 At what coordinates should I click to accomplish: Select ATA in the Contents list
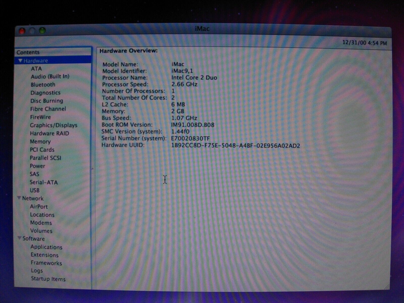coord(36,69)
